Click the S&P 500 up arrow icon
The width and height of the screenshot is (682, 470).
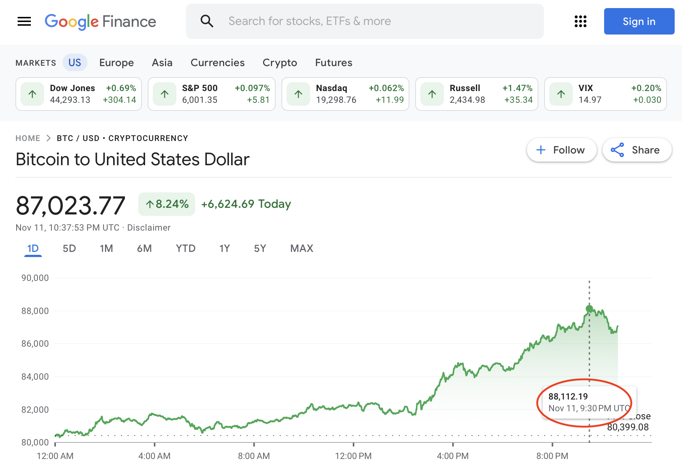[x=165, y=94]
